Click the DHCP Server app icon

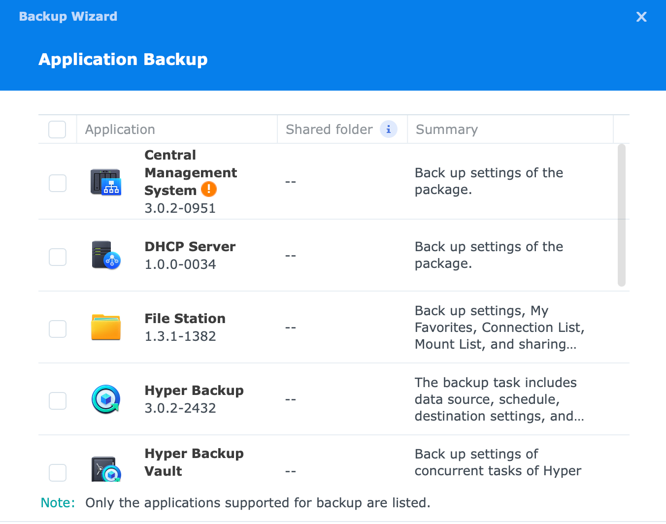[106, 255]
